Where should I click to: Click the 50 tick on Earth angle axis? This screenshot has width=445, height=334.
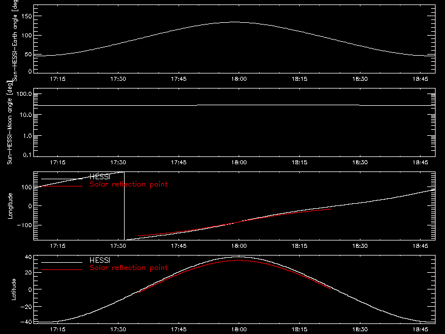click(28, 55)
